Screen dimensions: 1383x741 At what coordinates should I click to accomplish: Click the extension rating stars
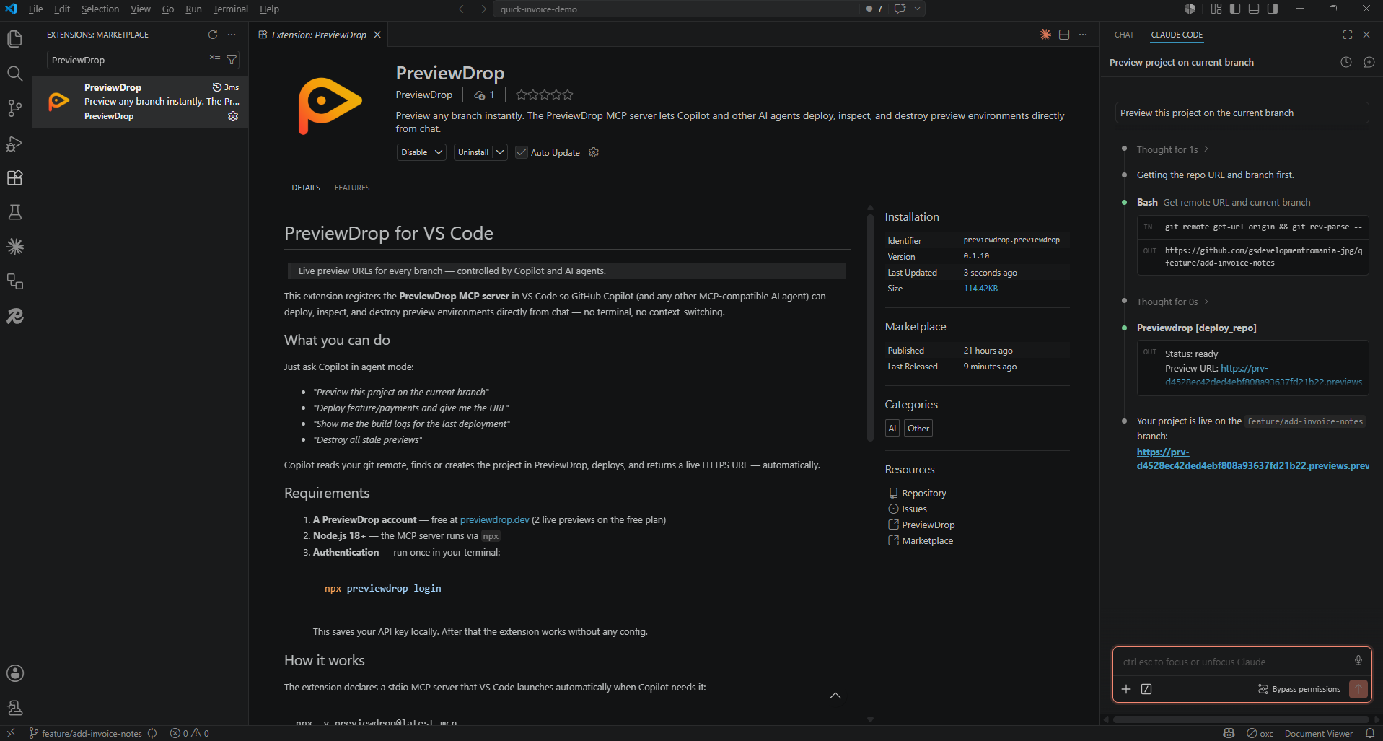(x=545, y=95)
